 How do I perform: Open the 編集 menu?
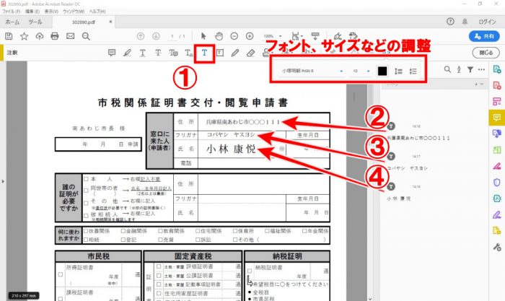(x=32, y=12)
